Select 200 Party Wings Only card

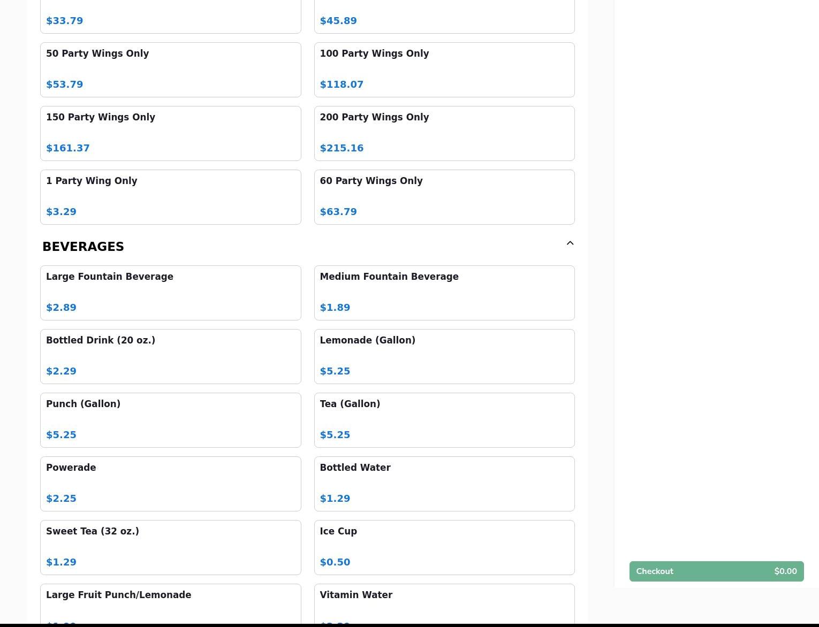tap(444, 133)
